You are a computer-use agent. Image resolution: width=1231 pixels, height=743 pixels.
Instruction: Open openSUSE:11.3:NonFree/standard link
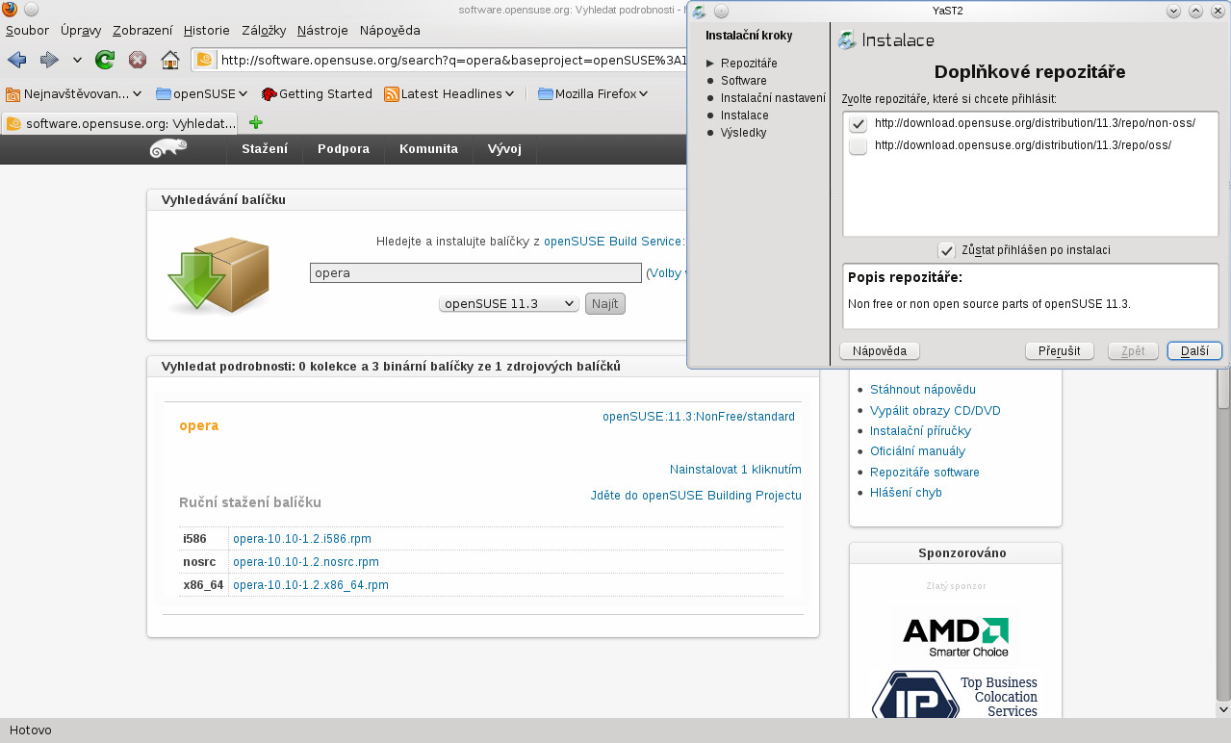(699, 417)
